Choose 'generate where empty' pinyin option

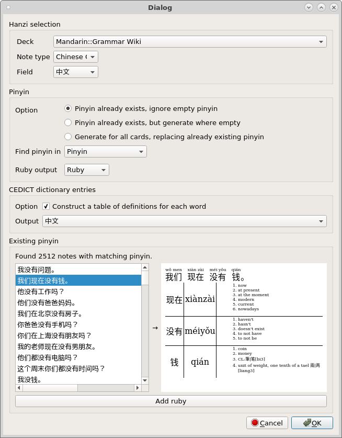(x=68, y=123)
